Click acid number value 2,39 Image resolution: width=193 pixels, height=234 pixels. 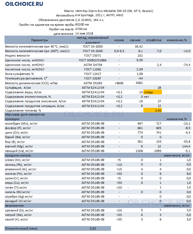click(x=139, y=69)
